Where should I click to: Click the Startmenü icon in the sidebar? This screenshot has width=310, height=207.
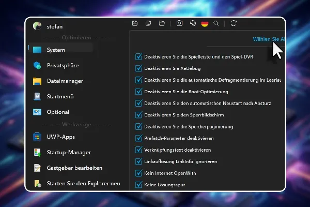coord(37,96)
